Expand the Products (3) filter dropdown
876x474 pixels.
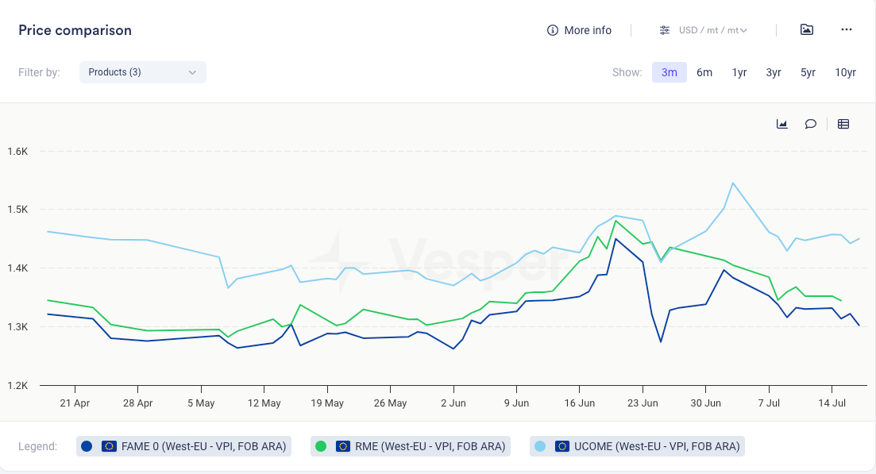tap(143, 72)
